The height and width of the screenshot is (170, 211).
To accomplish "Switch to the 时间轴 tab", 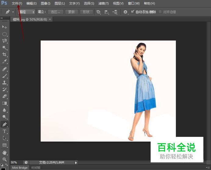I will (x=36, y=168).
